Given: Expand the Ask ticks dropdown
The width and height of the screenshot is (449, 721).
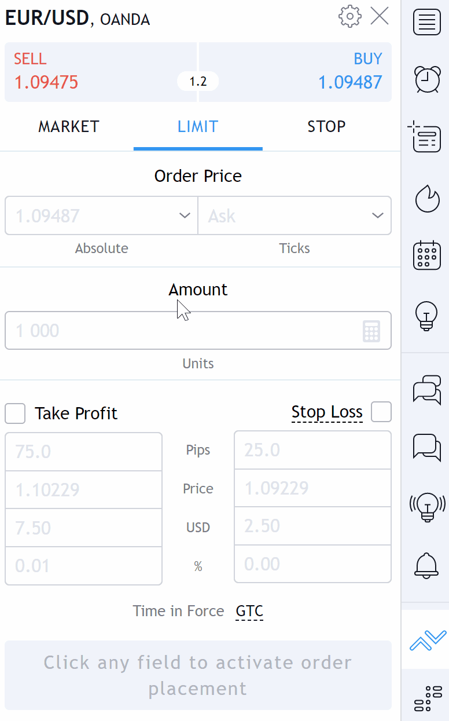Looking at the screenshot, I should pyautogui.click(x=377, y=216).
